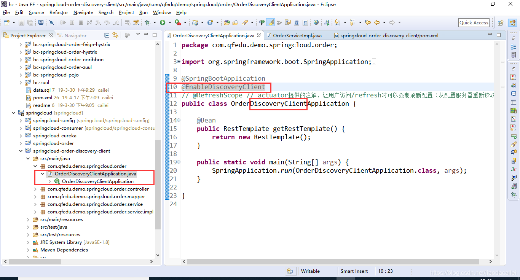This screenshot has width=520, height=280.
Task: Click the Run Last Tool icon
Action: [177, 22]
